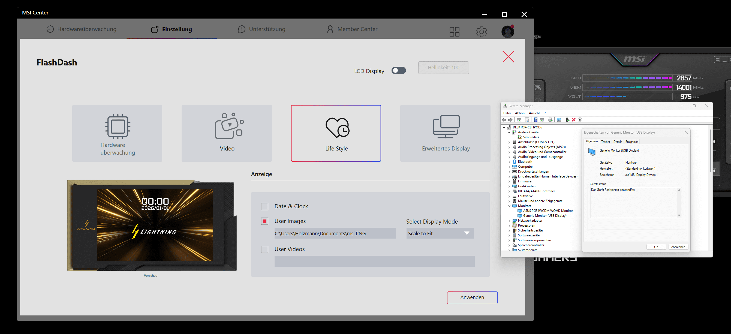Switch to the Treiber tab
Image resolution: width=731 pixels, height=334 pixels.
[x=605, y=142]
